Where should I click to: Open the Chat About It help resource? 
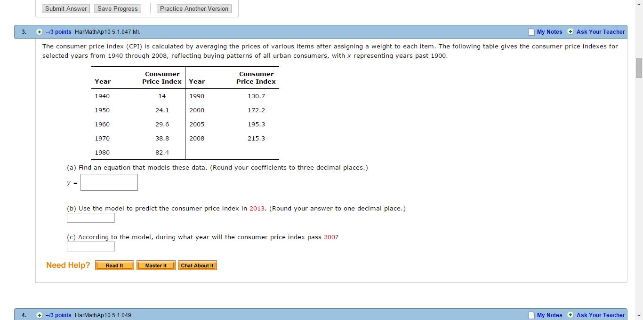(x=197, y=265)
